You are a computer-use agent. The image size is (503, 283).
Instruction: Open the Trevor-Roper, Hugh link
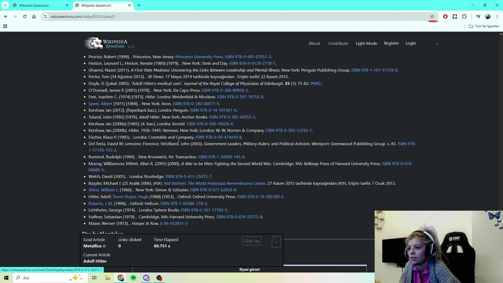130,197
